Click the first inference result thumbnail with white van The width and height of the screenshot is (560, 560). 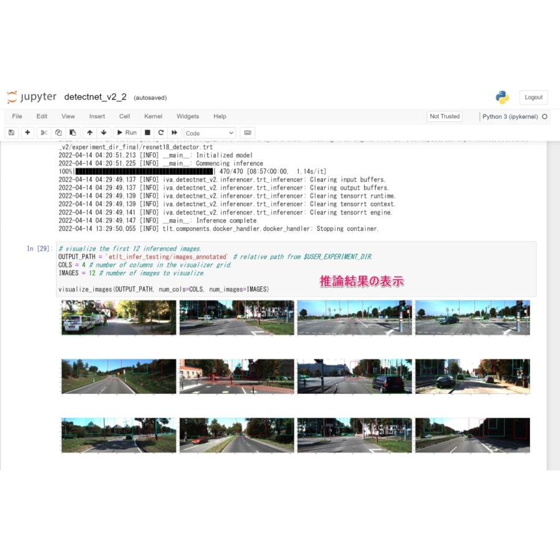pos(119,317)
